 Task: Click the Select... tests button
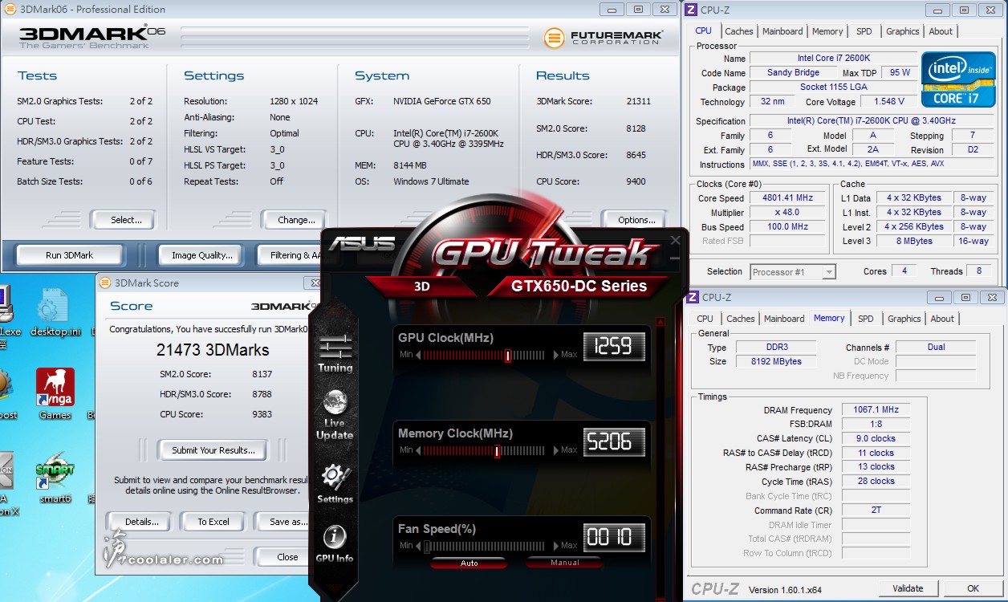[126, 220]
